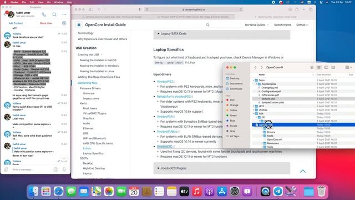Search in the Telegram chat
The height and width of the screenshot is (200, 355).
54,14
